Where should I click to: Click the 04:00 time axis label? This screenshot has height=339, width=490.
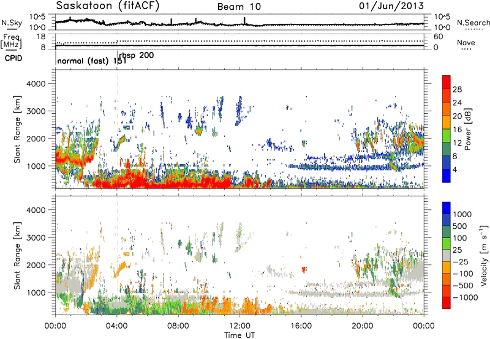pos(117,326)
